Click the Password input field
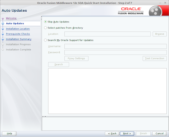The height and width of the screenshot is (137, 169). tap(116, 52)
